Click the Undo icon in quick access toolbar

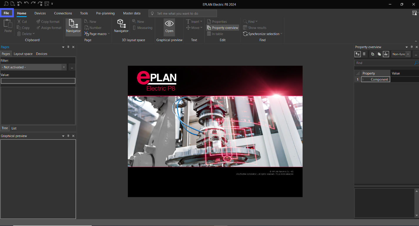pyautogui.click(x=19, y=4)
